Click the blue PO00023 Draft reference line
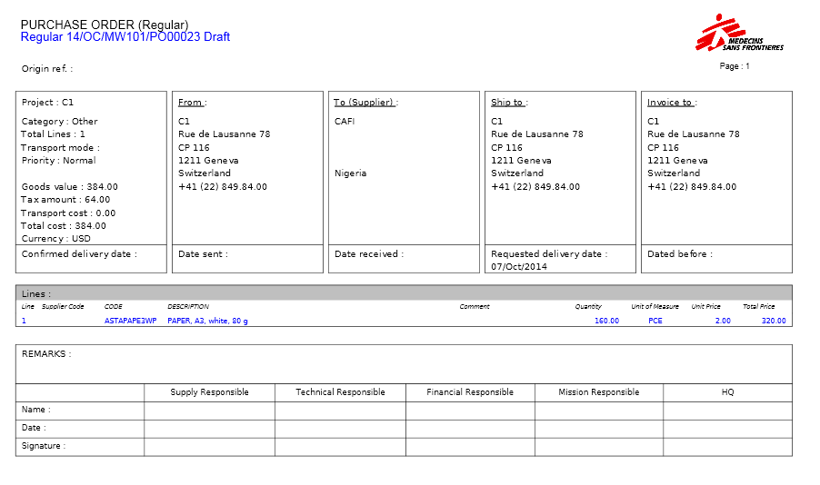This screenshot has height=485, width=820. [125, 37]
